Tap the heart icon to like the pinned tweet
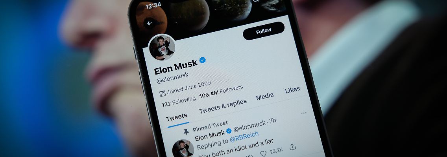The width and height of the screenshot is (447, 157). pyautogui.click(x=263, y=153)
